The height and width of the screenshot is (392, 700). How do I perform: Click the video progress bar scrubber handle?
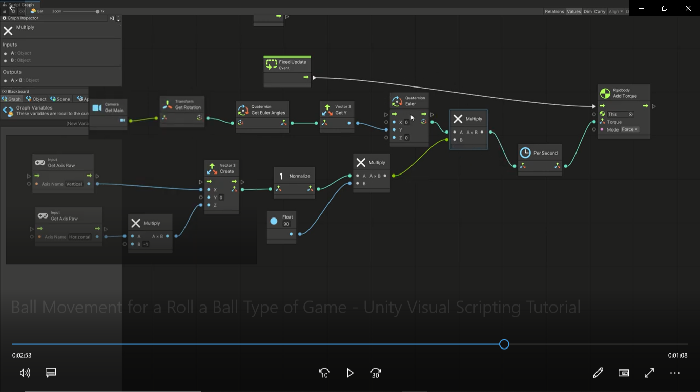point(504,344)
